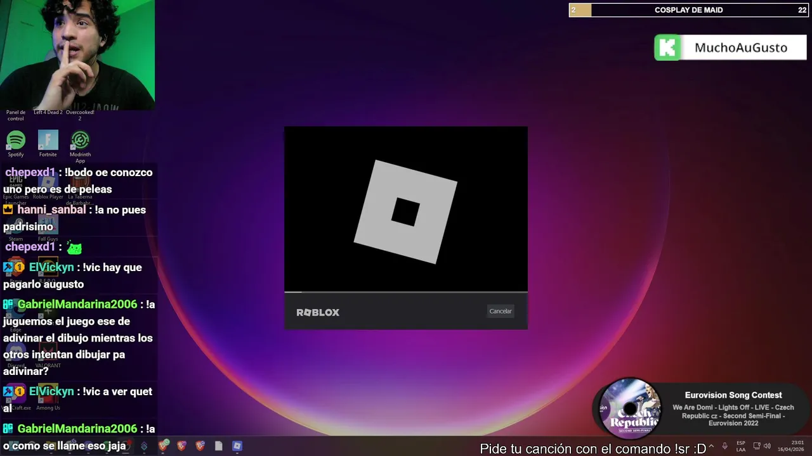The width and height of the screenshot is (812, 456).
Task: Select the Left 4 Dead 2 desktop label
Action: [x=48, y=112]
